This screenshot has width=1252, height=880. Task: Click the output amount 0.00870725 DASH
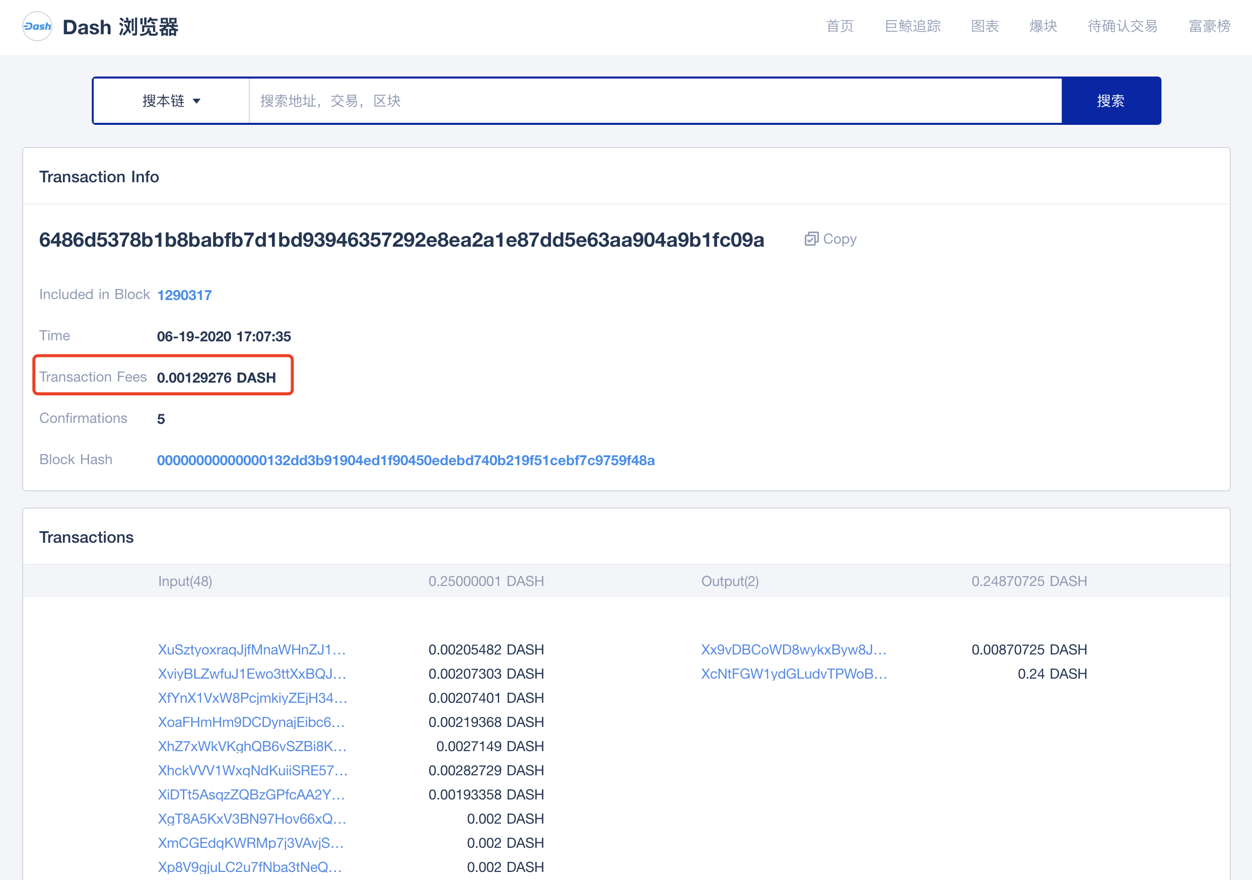pos(1029,649)
